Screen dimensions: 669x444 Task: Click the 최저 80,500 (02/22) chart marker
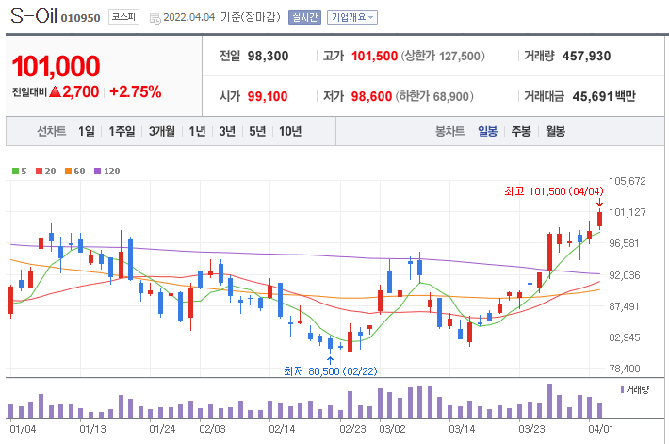[331, 371]
